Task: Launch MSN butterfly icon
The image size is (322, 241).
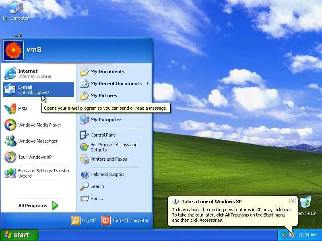Action: (10, 108)
